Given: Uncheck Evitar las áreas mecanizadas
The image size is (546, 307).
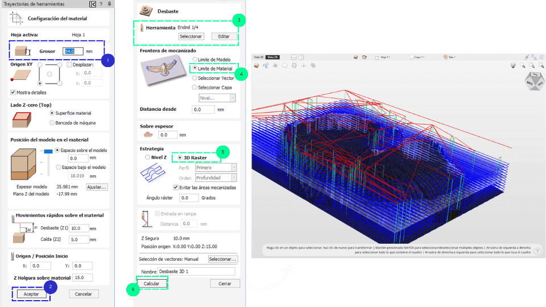Looking at the screenshot, I should coord(176,187).
